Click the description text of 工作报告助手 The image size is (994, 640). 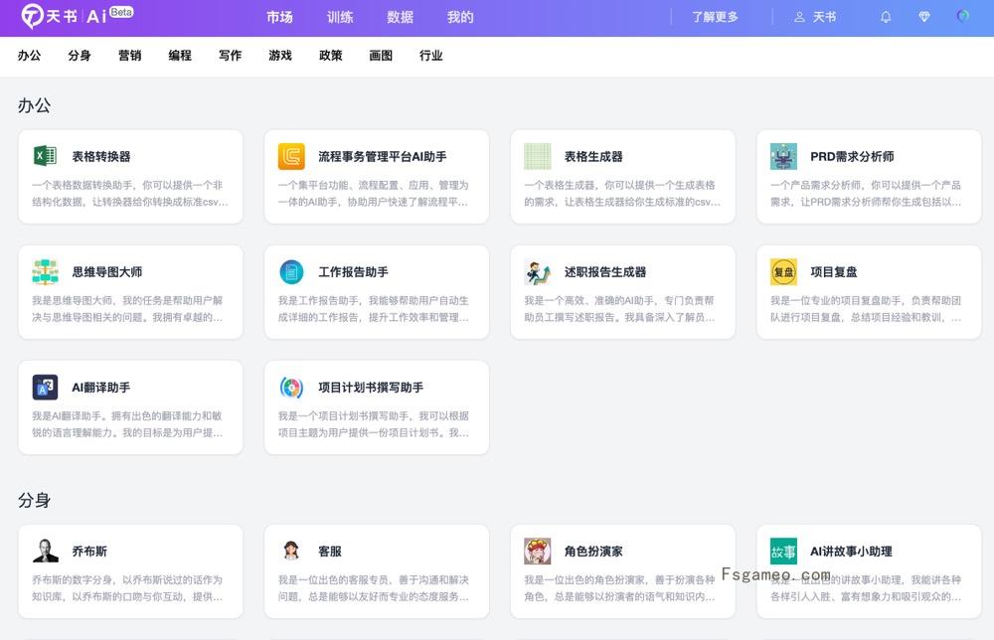coord(374,309)
